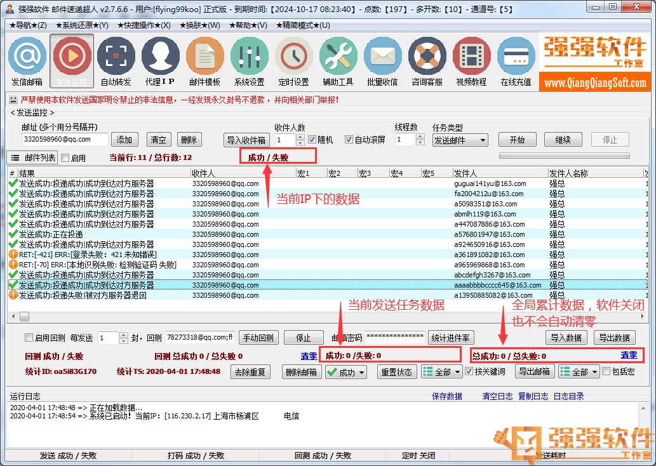This screenshot has height=466, width=656.
Task: Click the 邮件列表 list icon button
Action: coord(32,157)
